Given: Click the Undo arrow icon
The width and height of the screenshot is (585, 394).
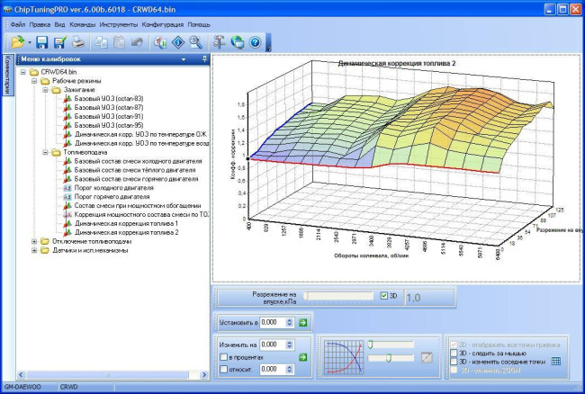Looking at the screenshot, I should 137,42.
